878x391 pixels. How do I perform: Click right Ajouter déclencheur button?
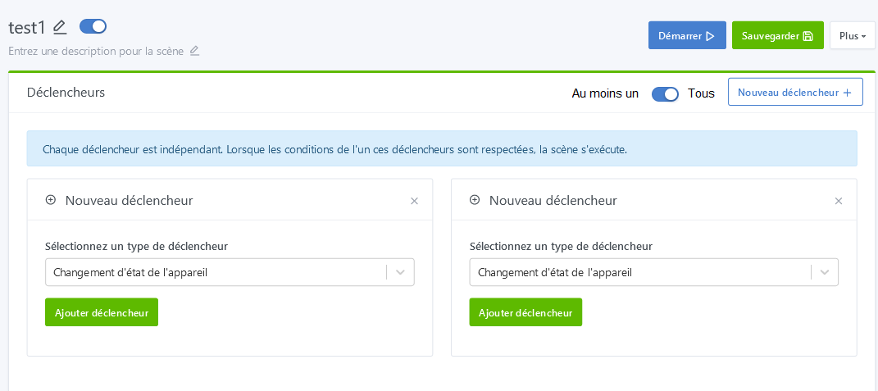tap(525, 312)
